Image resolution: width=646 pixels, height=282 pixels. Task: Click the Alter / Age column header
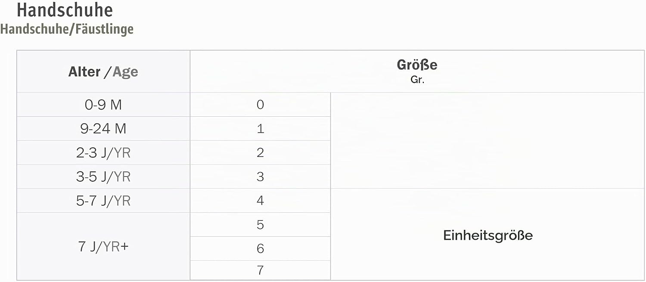(x=103, y=71)
